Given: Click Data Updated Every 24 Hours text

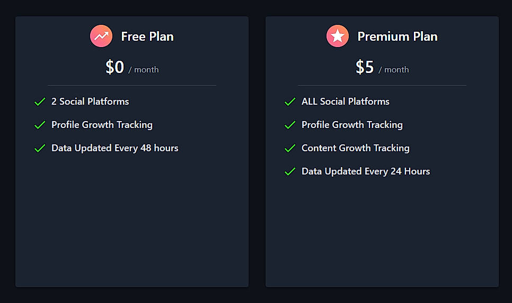Looking at the screenshot, I should (366, 171).
